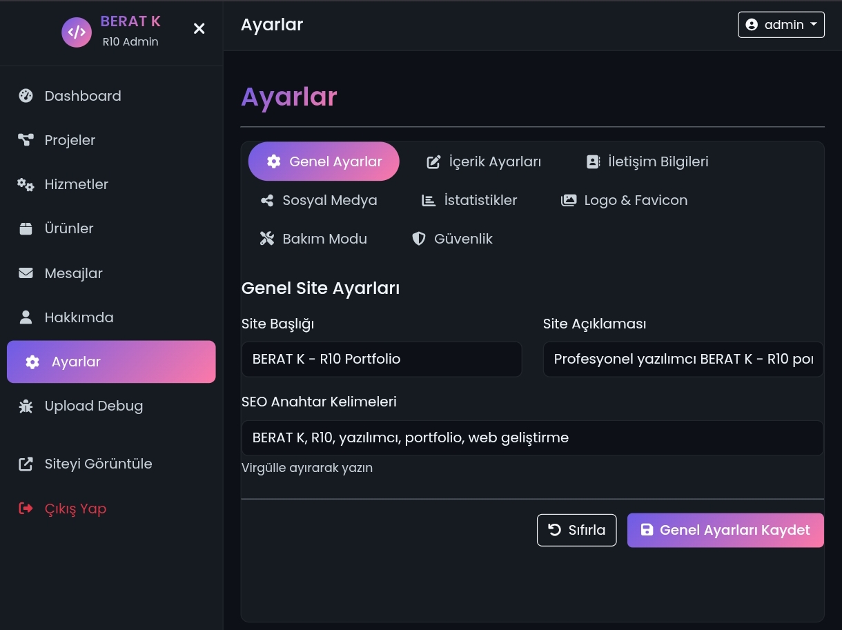Screen dimensions: 842x630
Task: Save with Genel Ayarları Kaydet button
Action: pos(725,530)
